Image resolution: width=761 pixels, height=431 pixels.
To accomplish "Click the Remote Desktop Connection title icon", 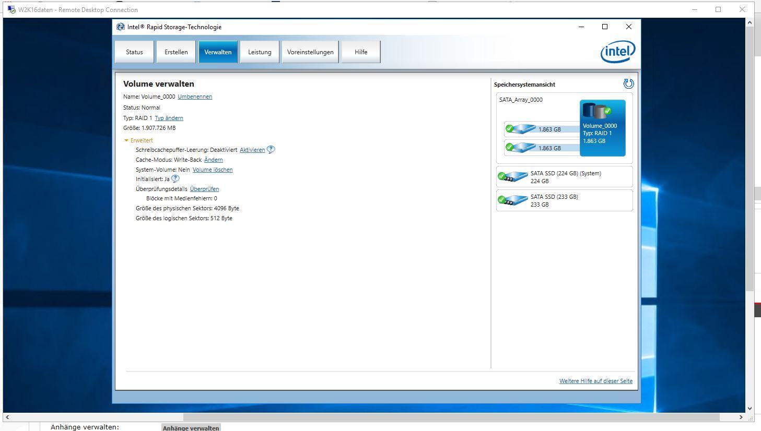I will point(11,9).
